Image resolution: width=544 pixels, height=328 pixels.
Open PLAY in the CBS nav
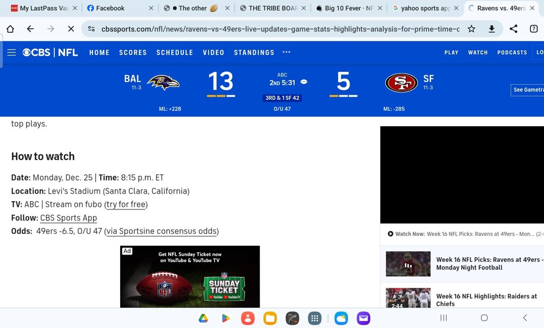[x=452, y=52]
